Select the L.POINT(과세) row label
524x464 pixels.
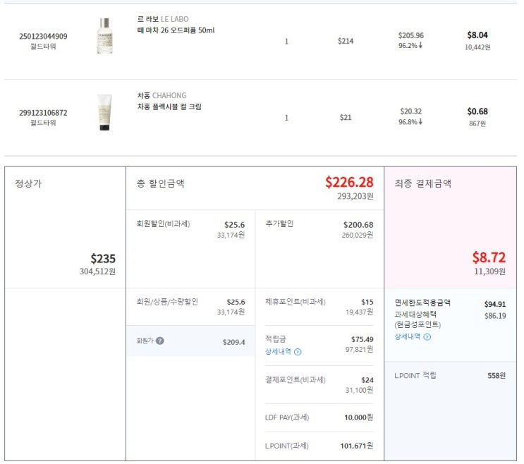tap(286, 446)
